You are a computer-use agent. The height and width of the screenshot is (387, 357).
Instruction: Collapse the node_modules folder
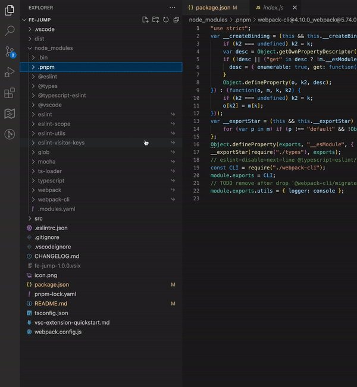pyautogui.click(x=101, y=48)
